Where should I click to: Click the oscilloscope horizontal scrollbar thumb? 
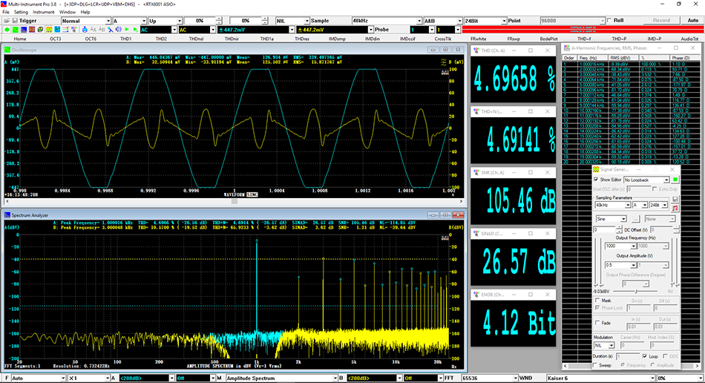click(x=235, y=202)
